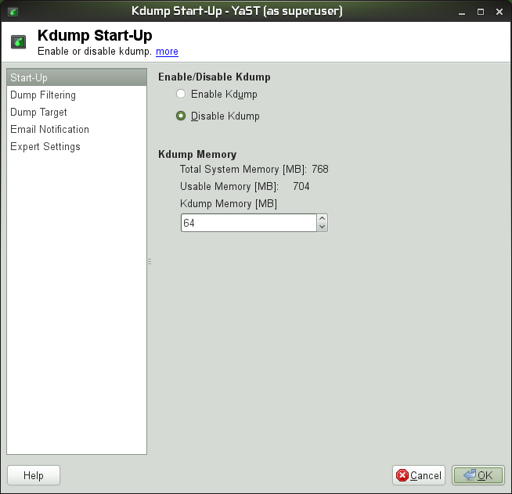This screenshot has width=512, height=494.
Task: Select the Enable Kdump radio button
Action: (x=181, y=95)
